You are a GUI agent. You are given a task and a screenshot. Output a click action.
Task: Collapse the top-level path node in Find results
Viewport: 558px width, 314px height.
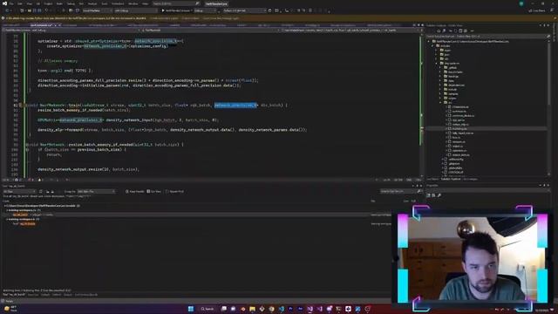4,206
